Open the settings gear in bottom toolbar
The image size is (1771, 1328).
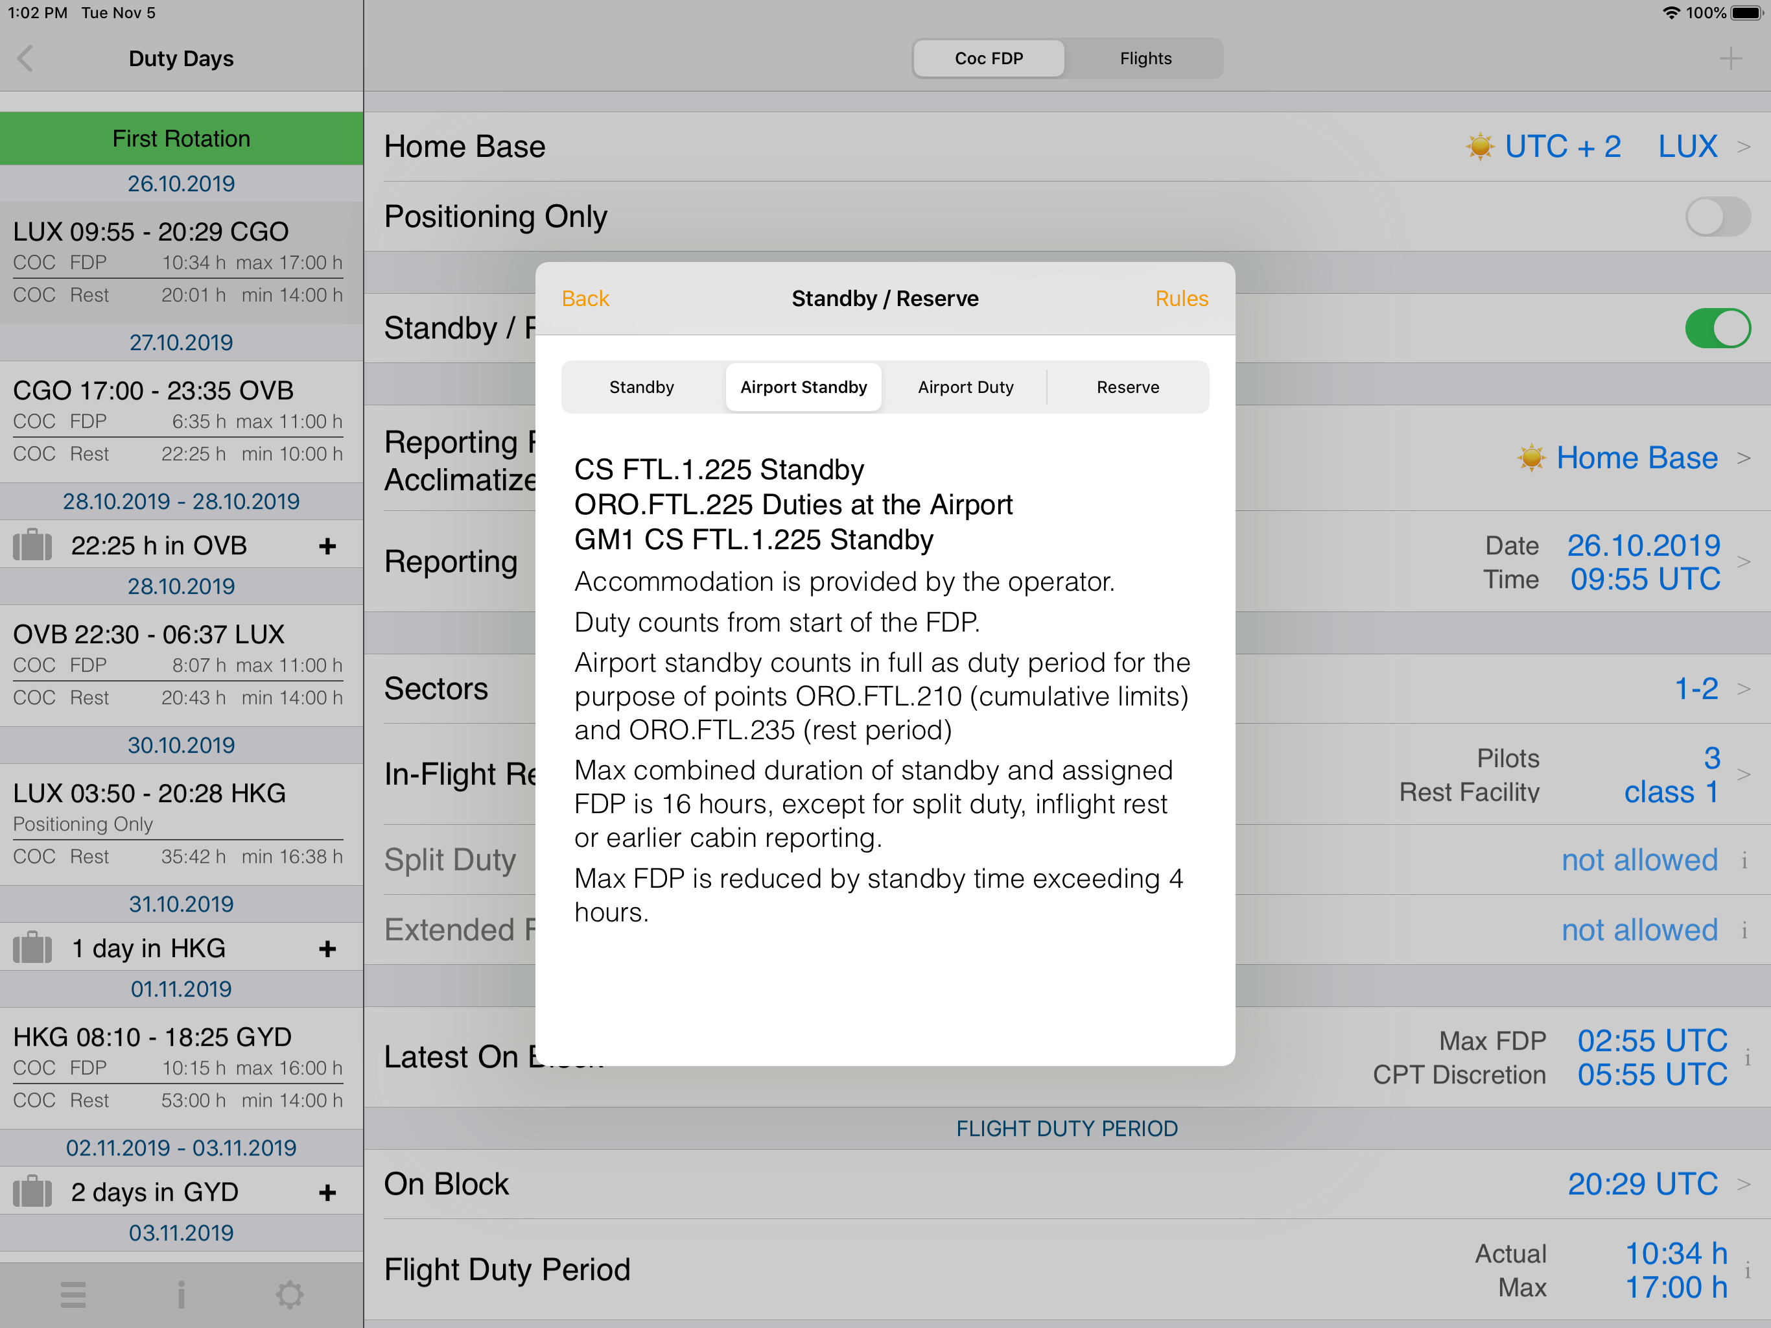pos(289,1294)
